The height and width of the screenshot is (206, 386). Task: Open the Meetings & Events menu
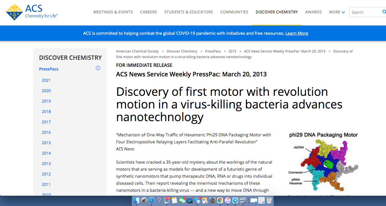tap(113, 12)
